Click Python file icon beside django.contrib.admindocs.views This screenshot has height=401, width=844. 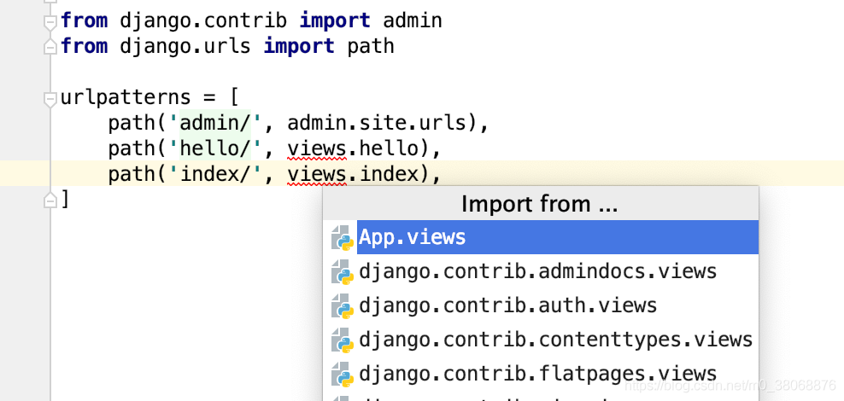click(343, 271)
